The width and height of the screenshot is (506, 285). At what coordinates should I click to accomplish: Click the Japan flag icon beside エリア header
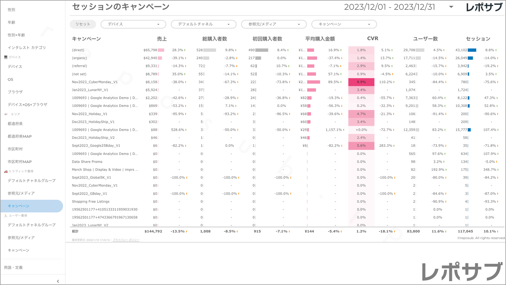pos(6,114)
